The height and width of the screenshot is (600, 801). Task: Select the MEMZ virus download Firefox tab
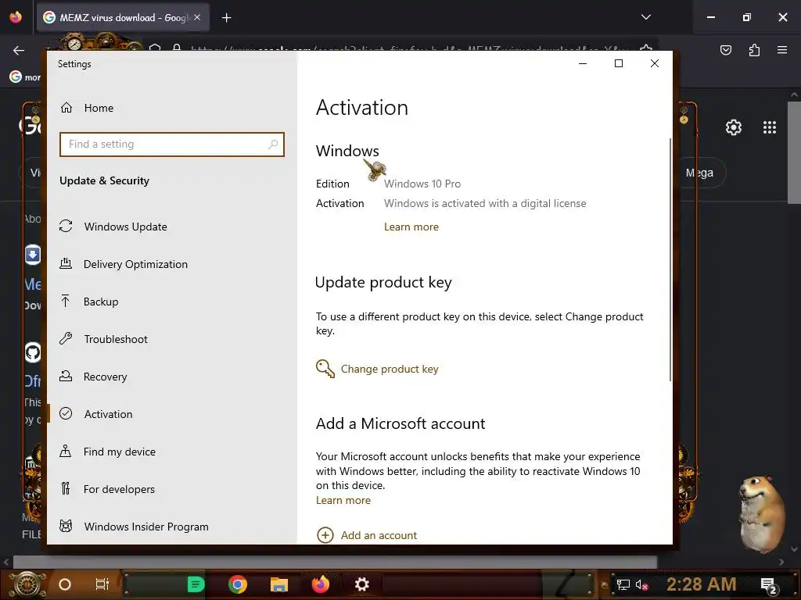coord(121,17)
